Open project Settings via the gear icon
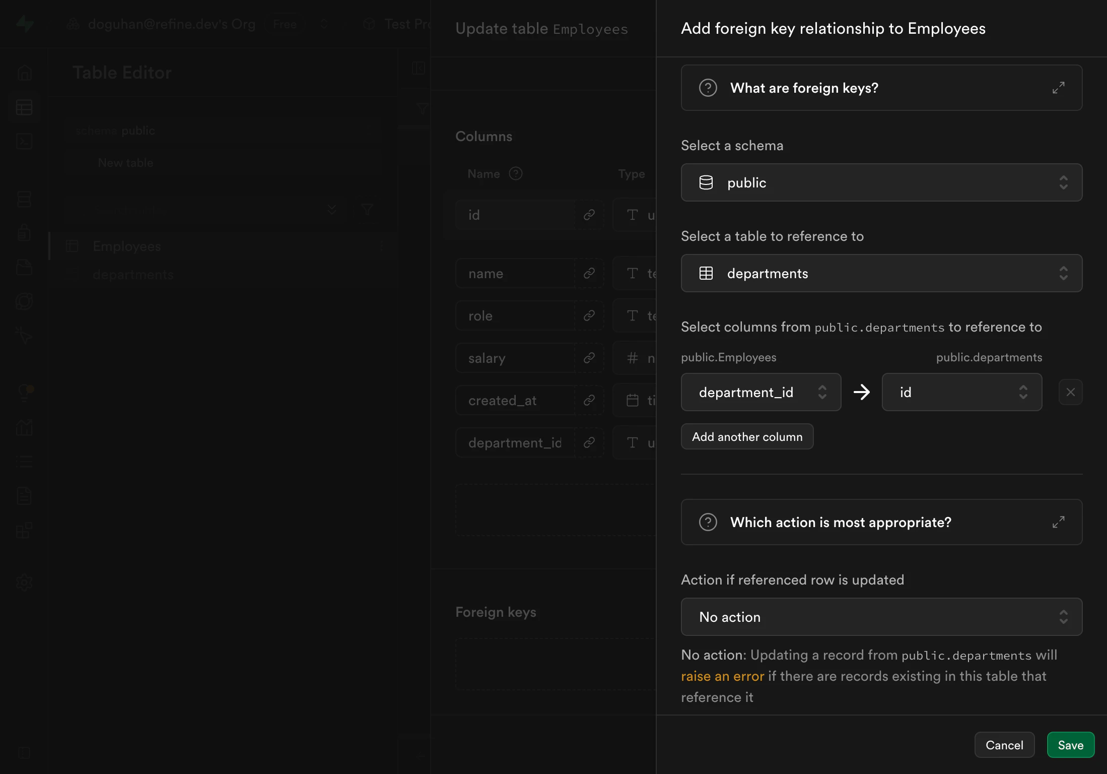The image size is (1107, 774). pyautogui.click(x=24, y=582)
